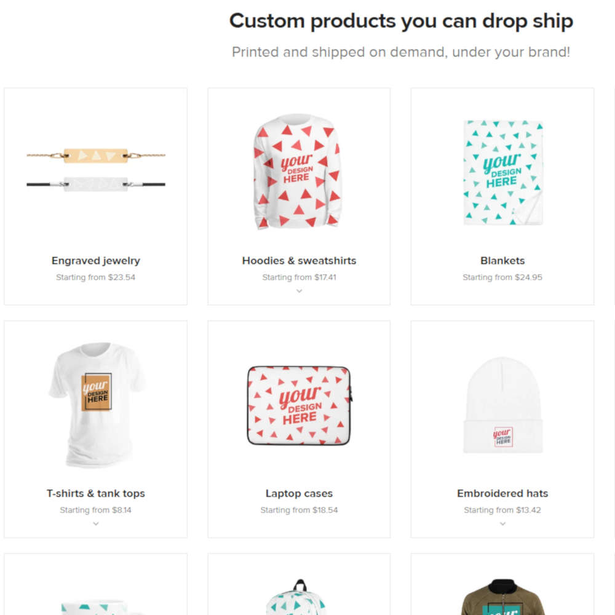615x615 pixels.
Task: Open the Blankets title link
Action: point(502,261)
